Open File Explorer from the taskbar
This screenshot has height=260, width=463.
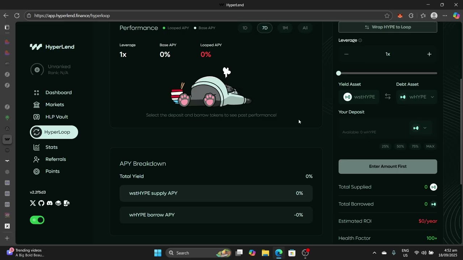click(265, 253)
